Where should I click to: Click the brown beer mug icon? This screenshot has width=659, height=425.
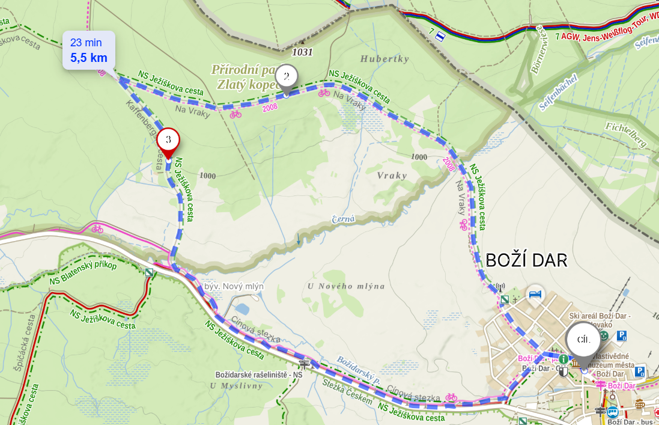(x=640, y=405)
